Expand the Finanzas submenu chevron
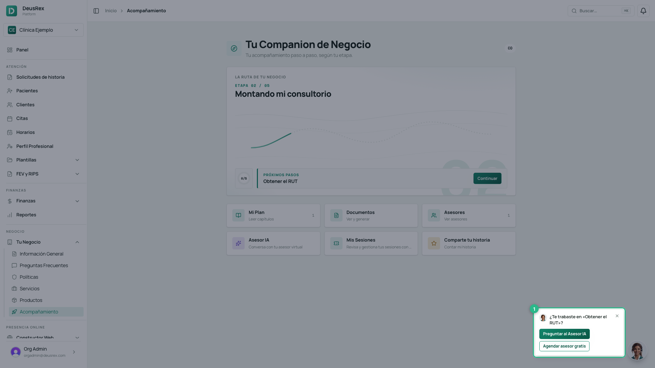The image size is (655, 368). coord(77,201)
